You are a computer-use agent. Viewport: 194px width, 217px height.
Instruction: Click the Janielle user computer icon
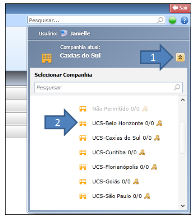tap(64, 33)
